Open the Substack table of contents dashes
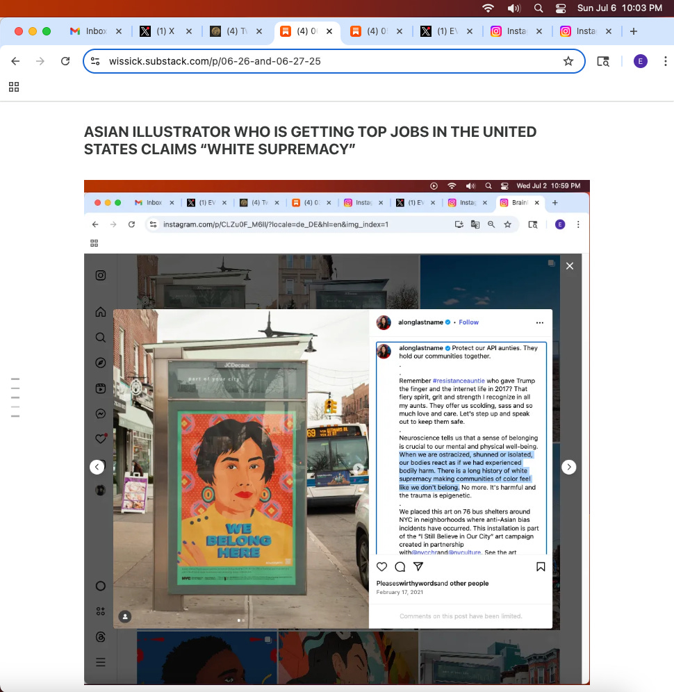 click(15, 397)
